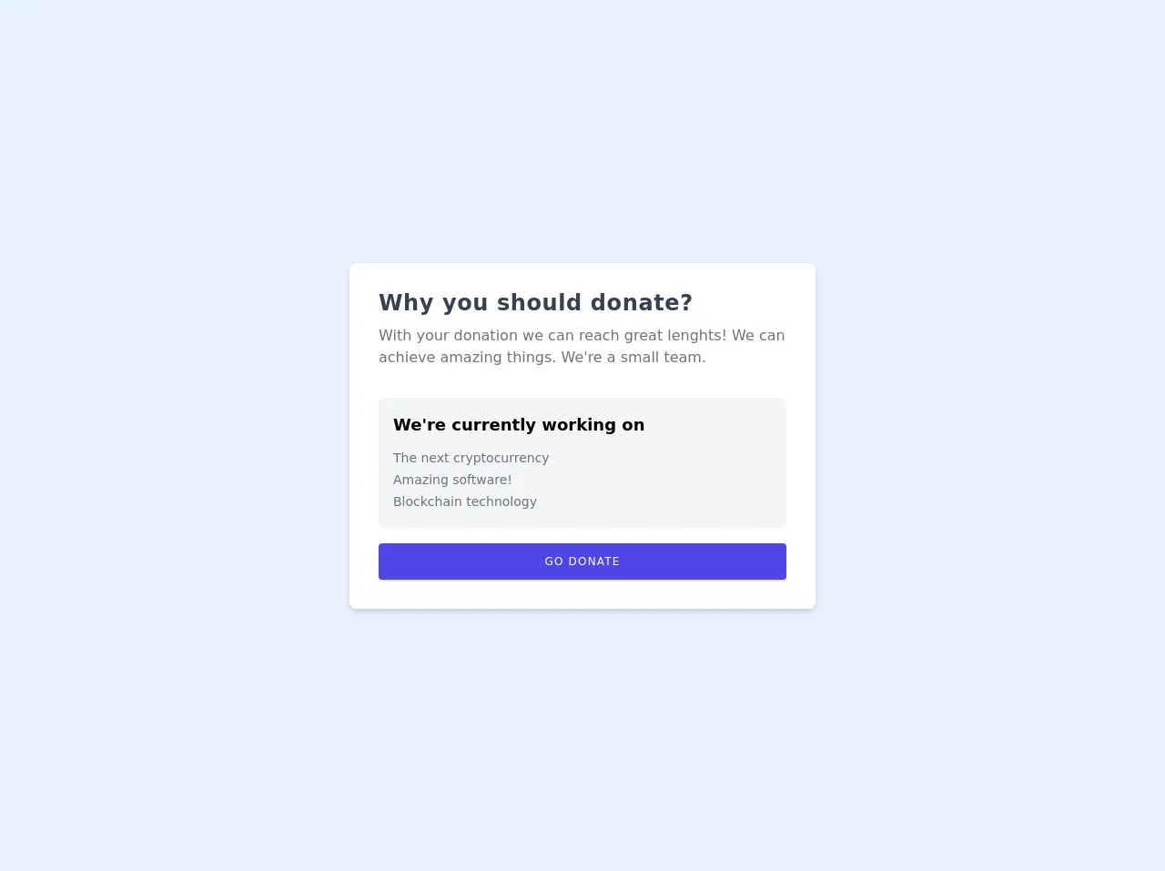Click the word "donate?" in the main heading
Viewport: 1165px width, 871px height.
pos(642,303)
